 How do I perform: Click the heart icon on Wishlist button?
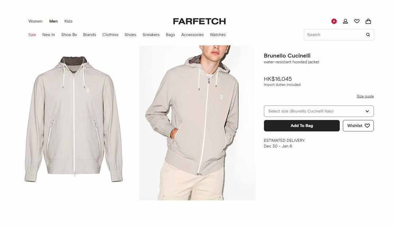click(367, 126)
